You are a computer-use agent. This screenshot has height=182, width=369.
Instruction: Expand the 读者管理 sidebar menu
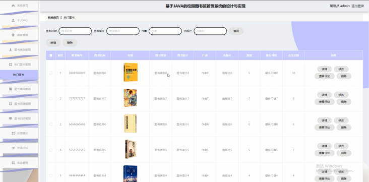tap(19, 35)
